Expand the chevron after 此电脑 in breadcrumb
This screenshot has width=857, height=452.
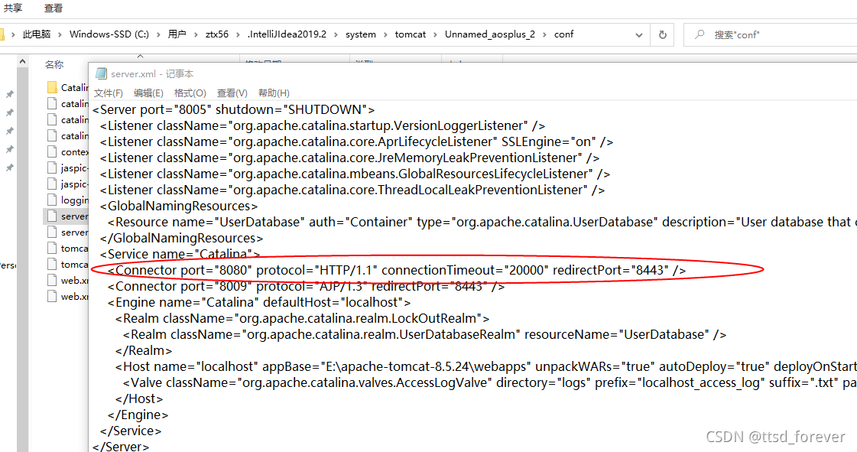[x=60, y=34]
